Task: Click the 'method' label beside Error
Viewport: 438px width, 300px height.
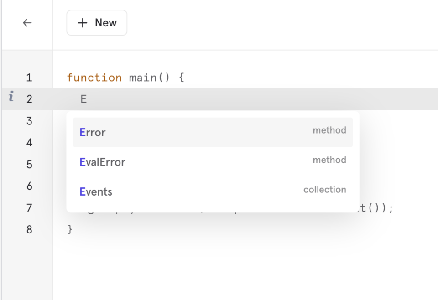Action: (329, 130)
